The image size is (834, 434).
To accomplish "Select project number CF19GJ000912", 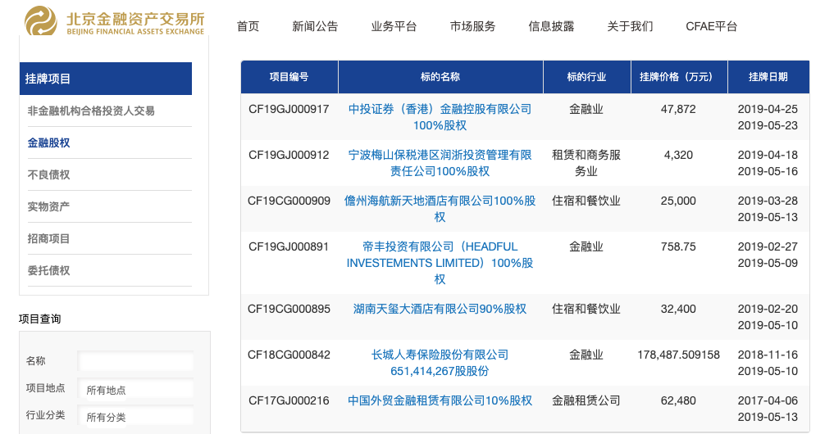I will (289, 155).
